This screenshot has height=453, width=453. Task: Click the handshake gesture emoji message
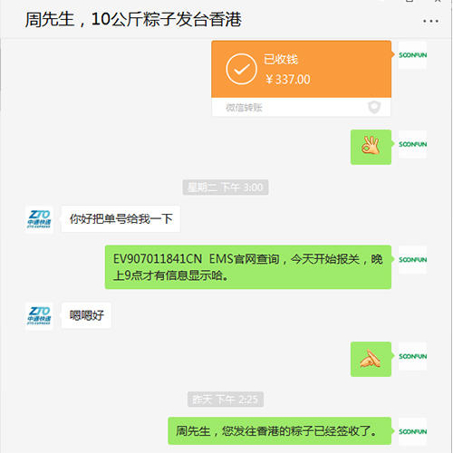click(371, 359)
